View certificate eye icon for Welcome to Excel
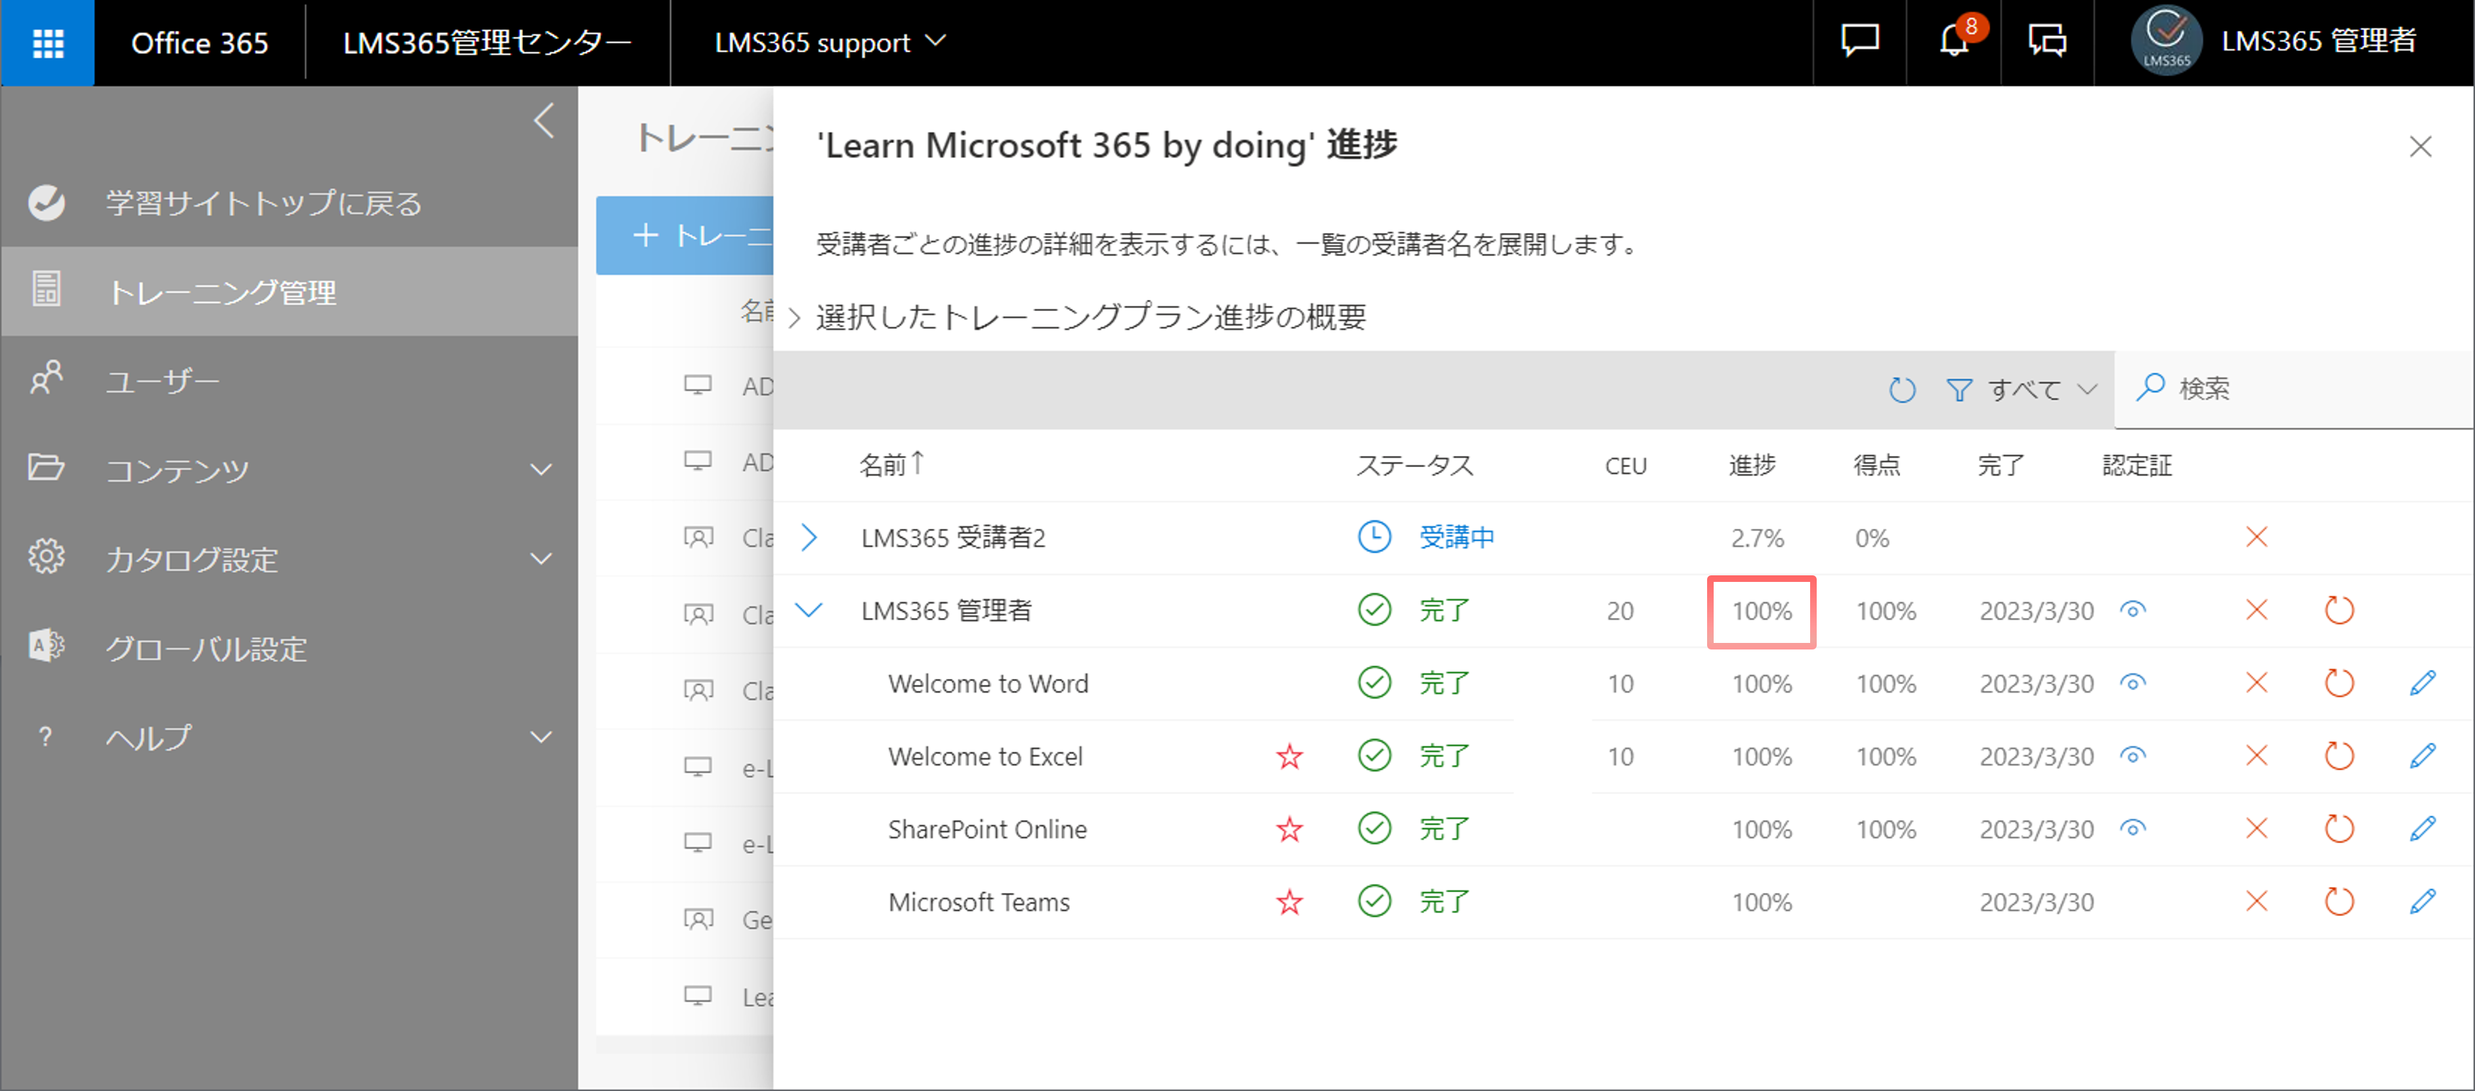Screen dimensions: 2475x1091 tap(2132, 756)
